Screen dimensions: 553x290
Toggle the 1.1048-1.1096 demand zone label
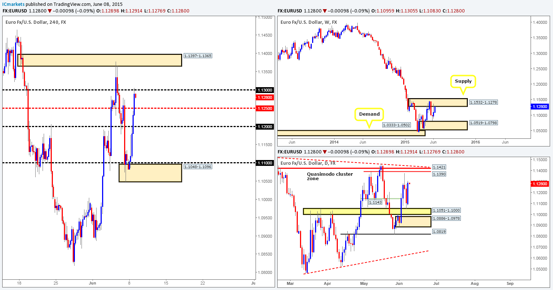(x=198, y=167)
